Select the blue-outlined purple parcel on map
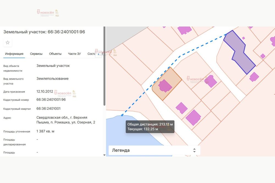The width and height of the screenshot is (275, 183). (x=239, y=53)
